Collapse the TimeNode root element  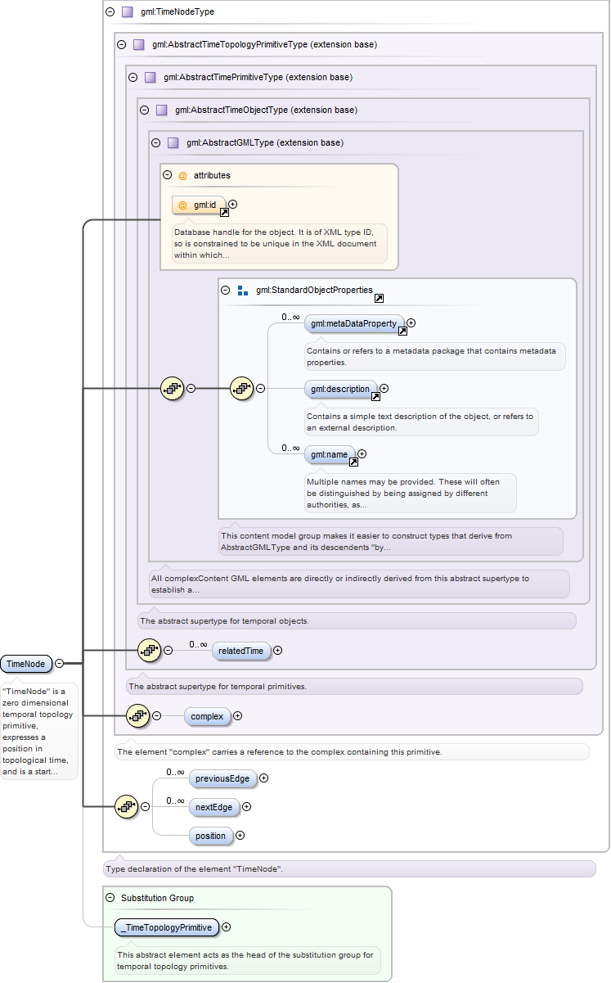[59, 663]
